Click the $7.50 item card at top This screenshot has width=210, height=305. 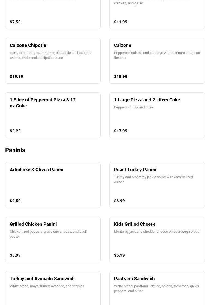[x=53, y=14]
